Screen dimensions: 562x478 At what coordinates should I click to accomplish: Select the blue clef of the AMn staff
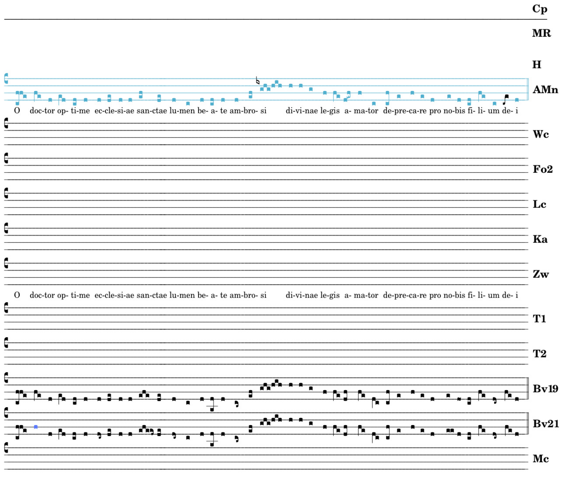[x=6, y=79]
